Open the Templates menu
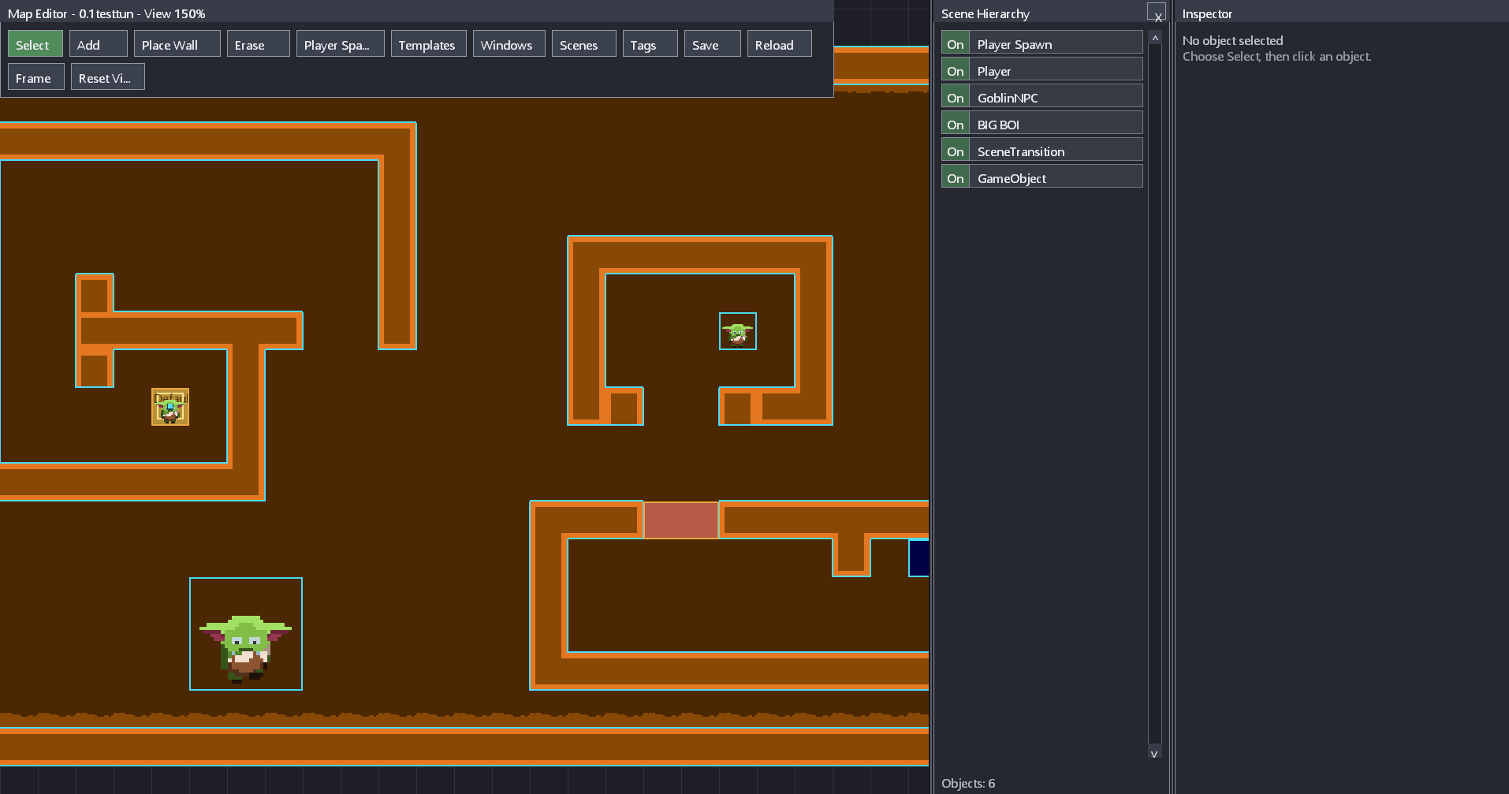 (x=429, y=44)
